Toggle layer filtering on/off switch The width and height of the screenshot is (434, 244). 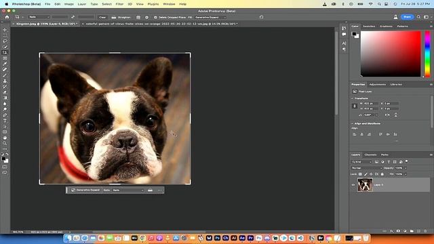pos(407,161)
